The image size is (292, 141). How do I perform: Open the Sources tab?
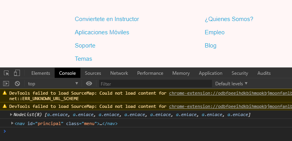(x=93, y=73)
